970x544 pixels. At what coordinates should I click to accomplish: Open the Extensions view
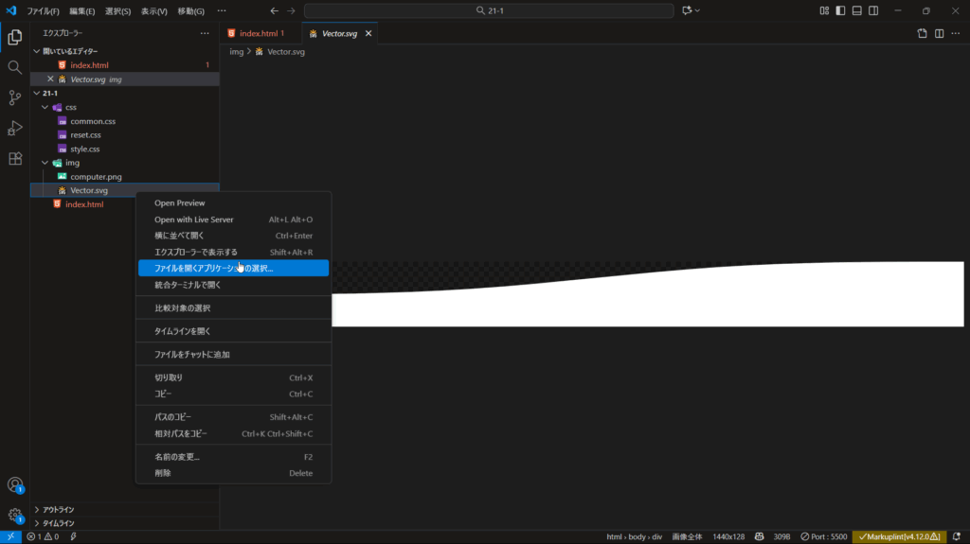click(x=14, y=158)
